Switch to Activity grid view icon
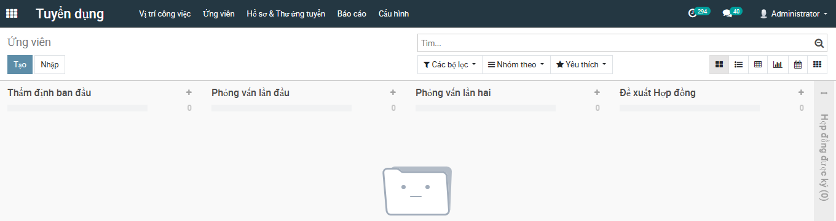 pos(817,64)
